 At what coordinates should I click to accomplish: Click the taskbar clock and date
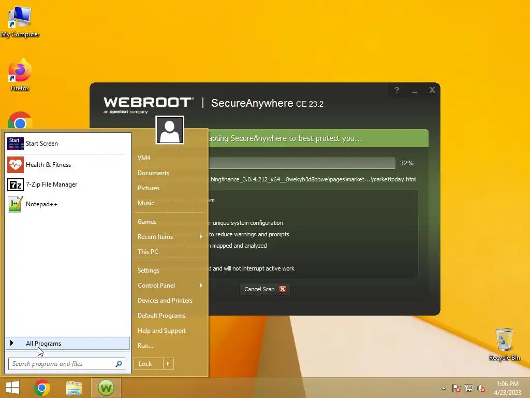pos(508,388)
